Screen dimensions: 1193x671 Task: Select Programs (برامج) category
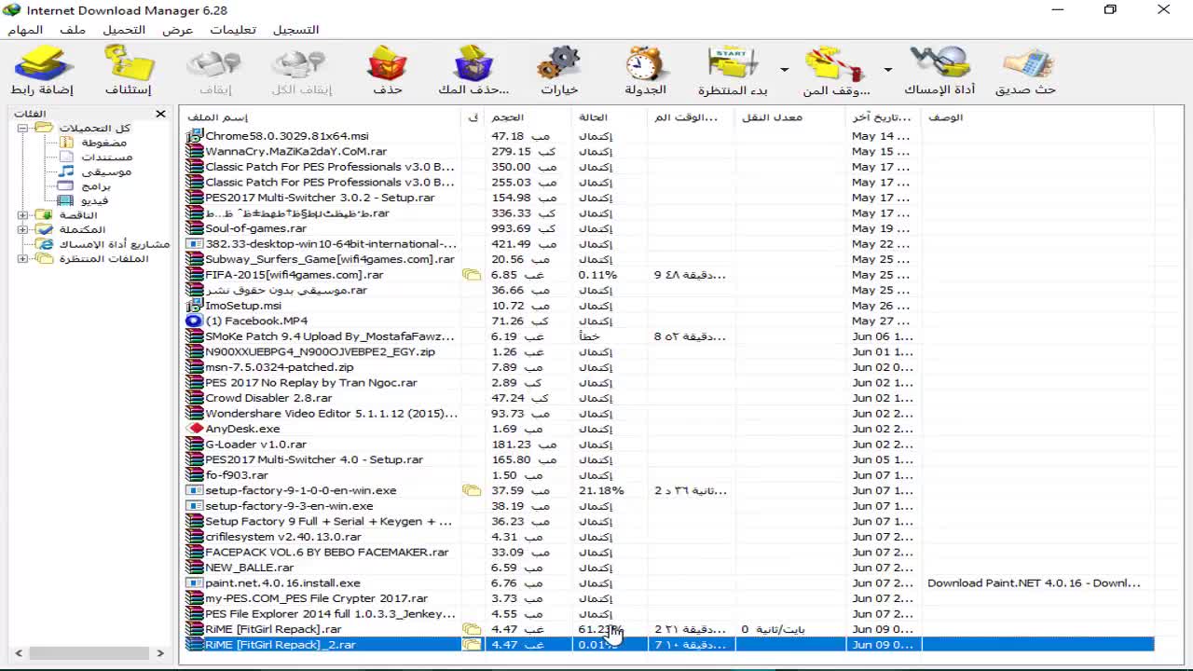96,186
